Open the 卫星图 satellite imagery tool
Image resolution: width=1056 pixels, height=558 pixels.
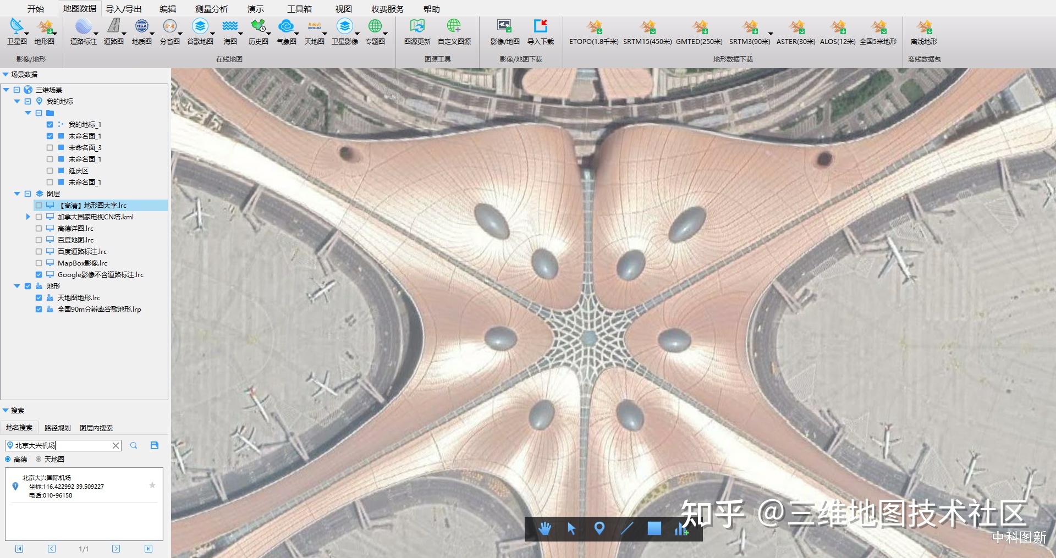(x=17, y=32)
